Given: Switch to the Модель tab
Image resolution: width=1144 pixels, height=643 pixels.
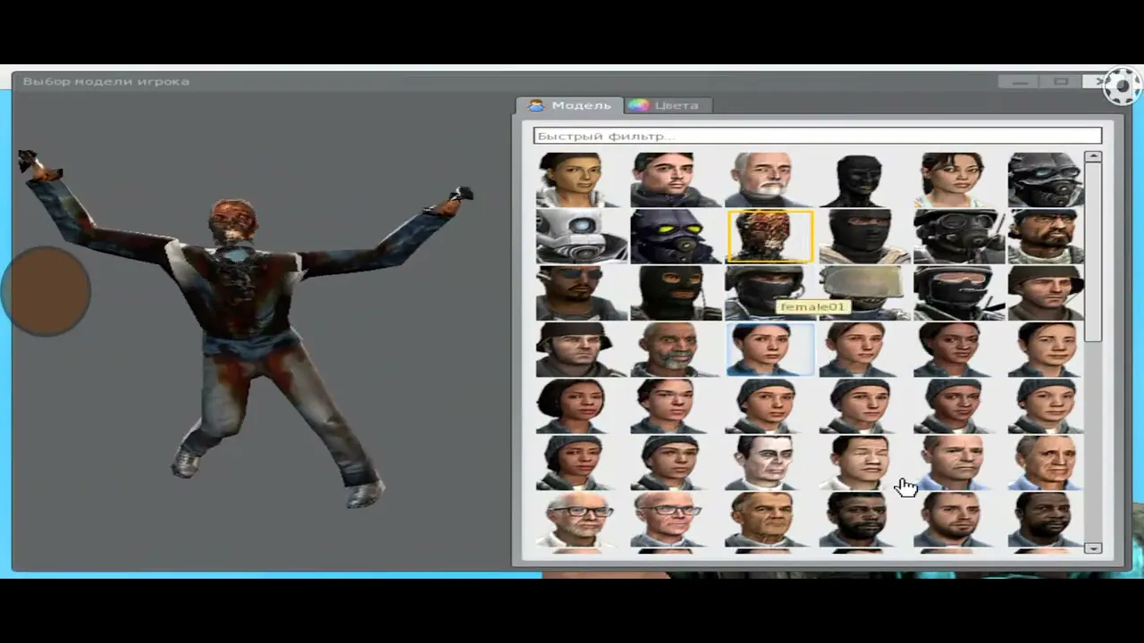Looking at the screenshot, I should tap(570, 105).
